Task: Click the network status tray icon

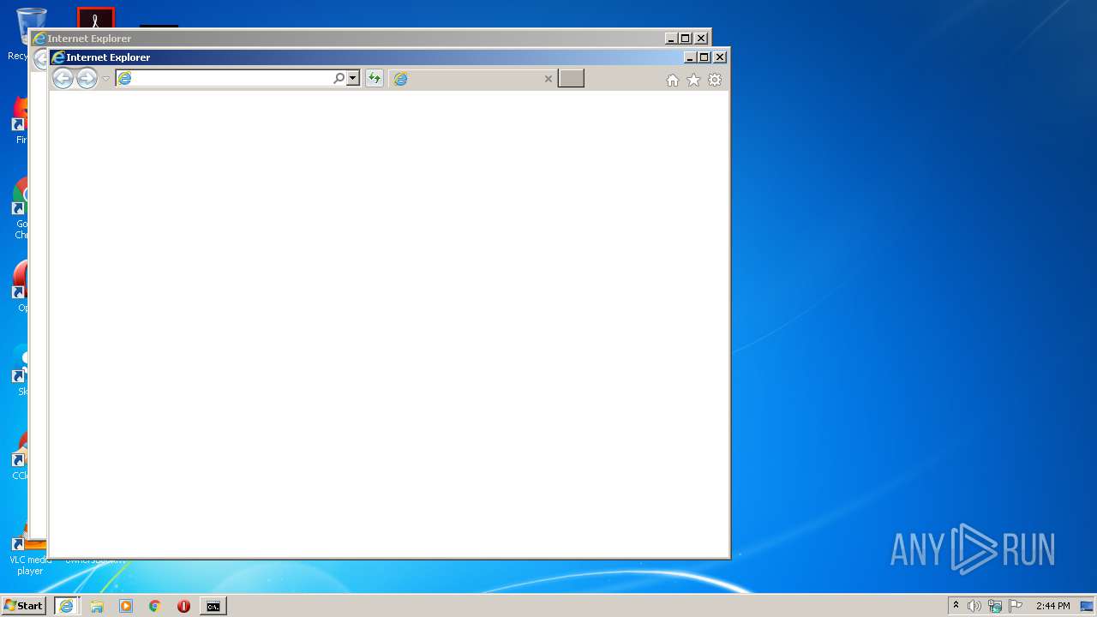Action: click(x=995, y=606)
